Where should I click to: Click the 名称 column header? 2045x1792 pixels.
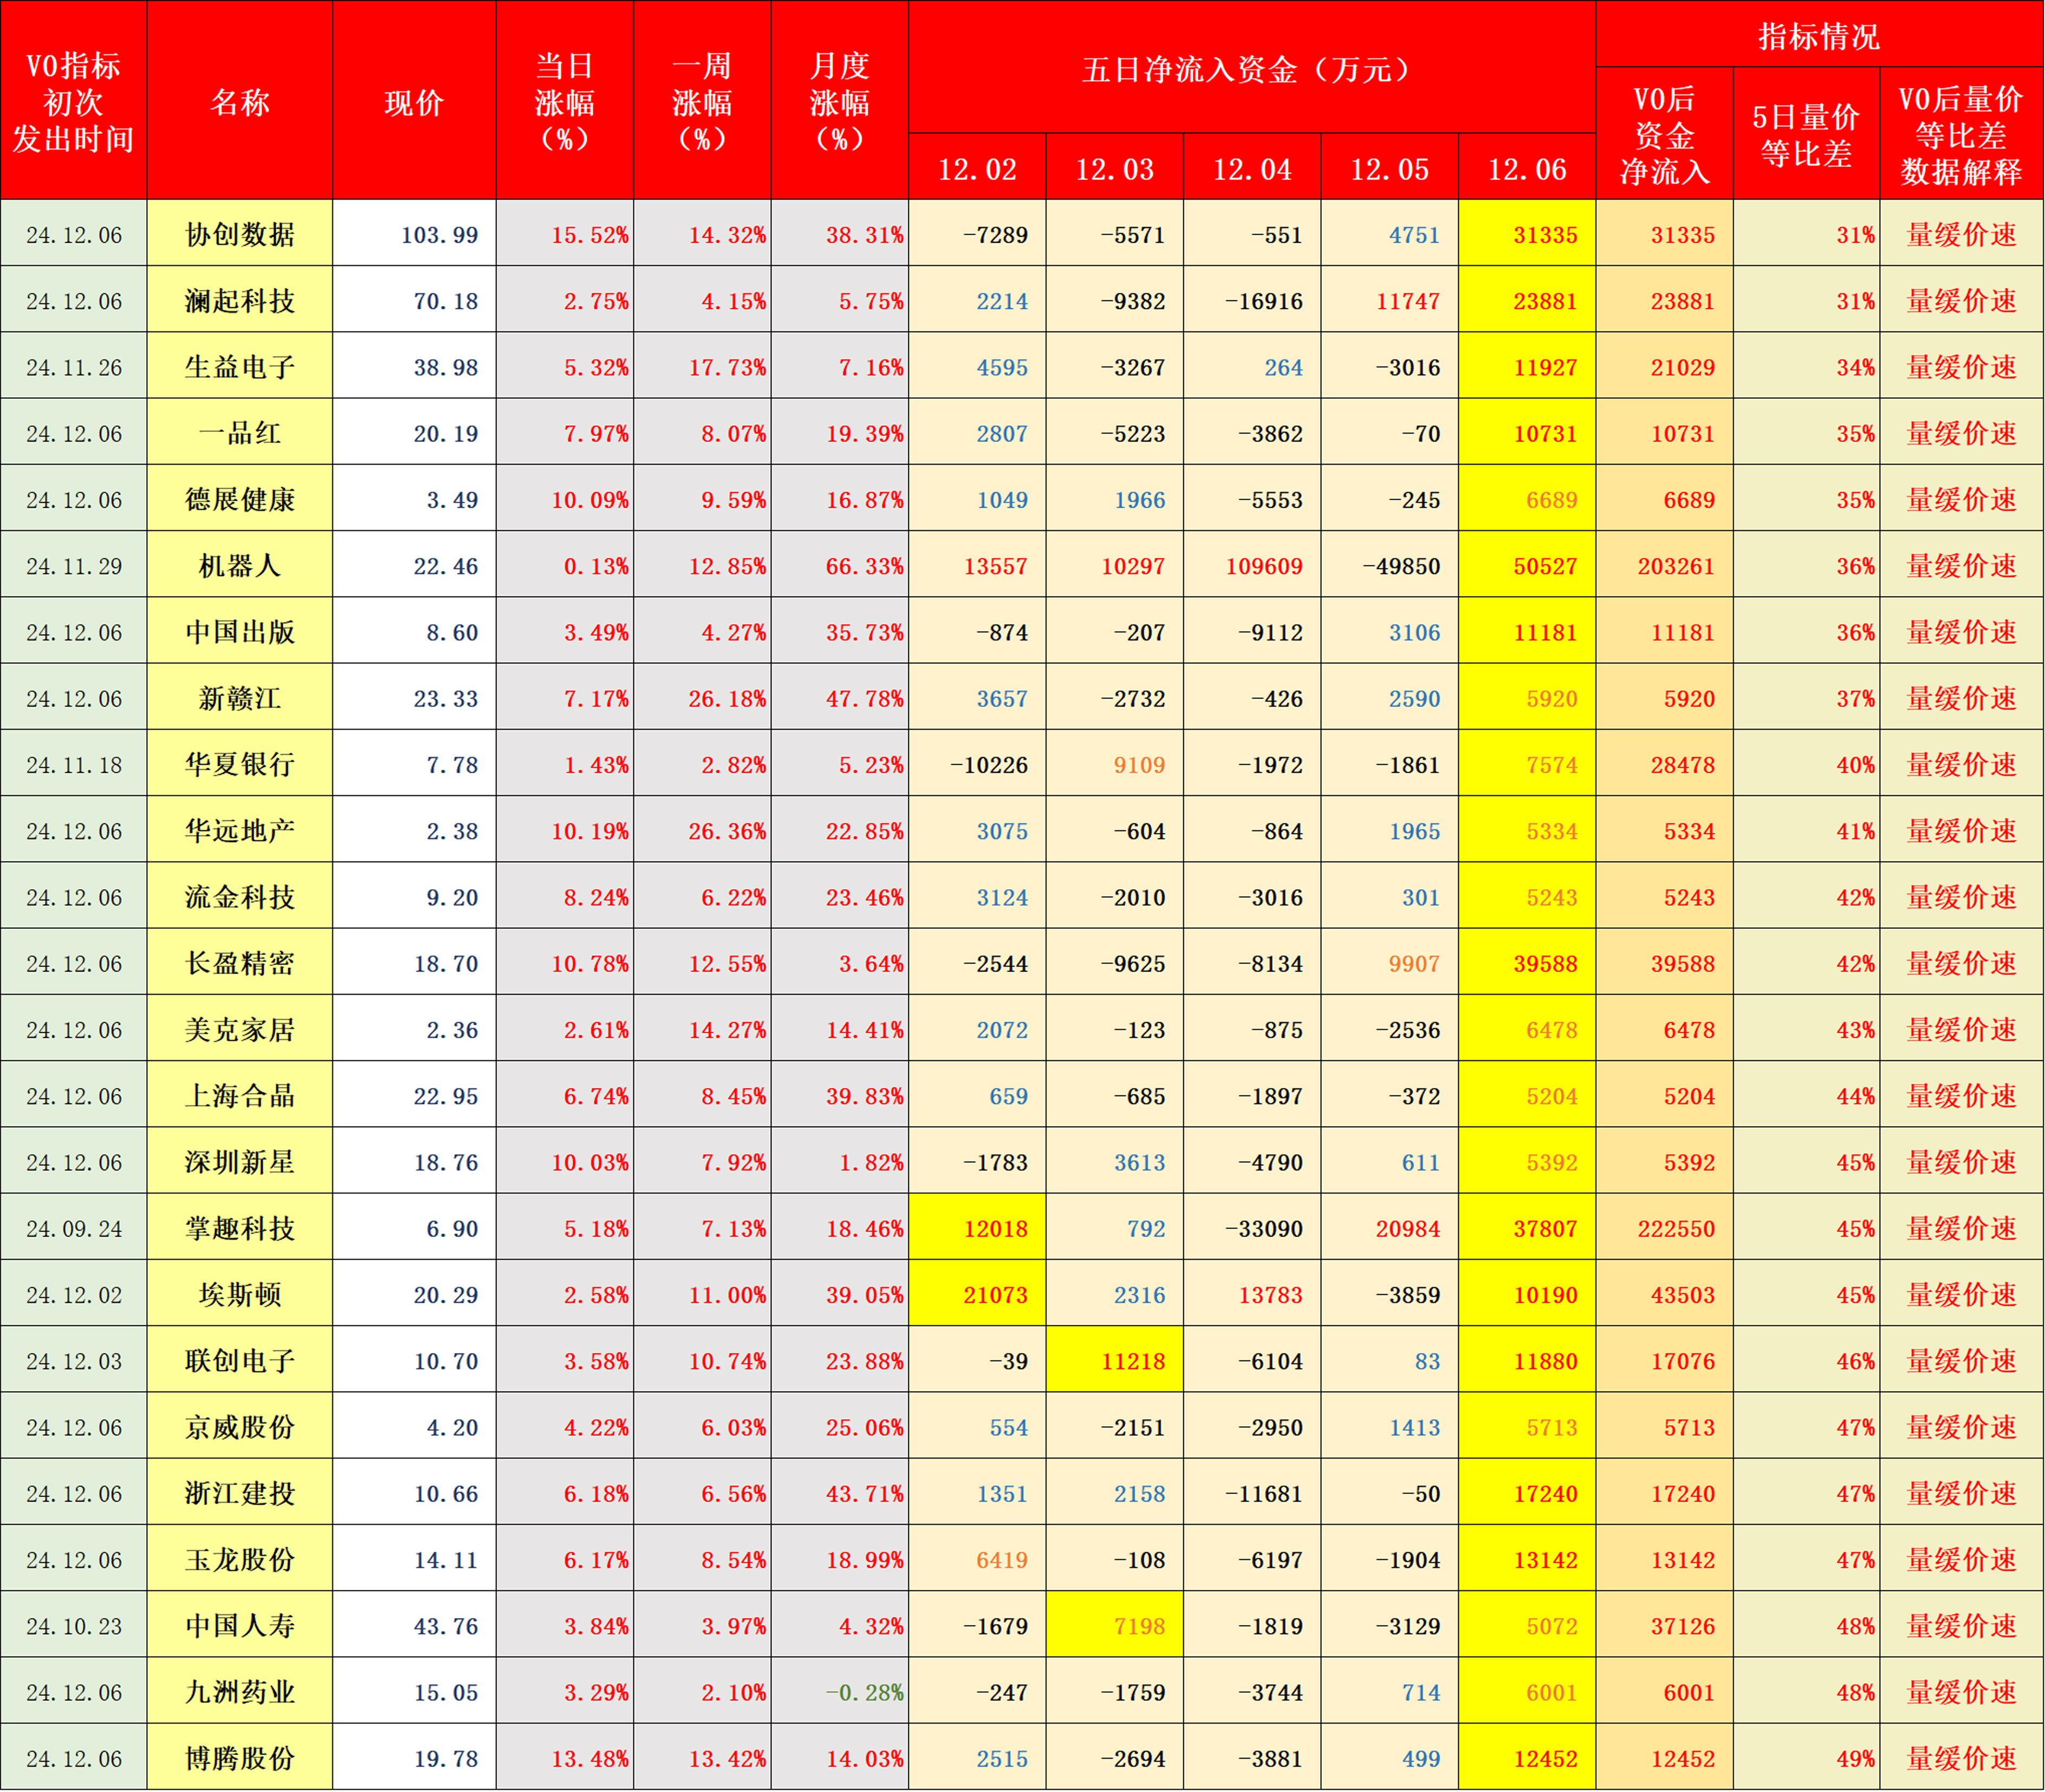[x=240, y=101]
